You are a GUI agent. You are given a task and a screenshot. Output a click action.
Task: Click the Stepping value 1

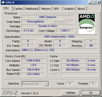point(91,41)
